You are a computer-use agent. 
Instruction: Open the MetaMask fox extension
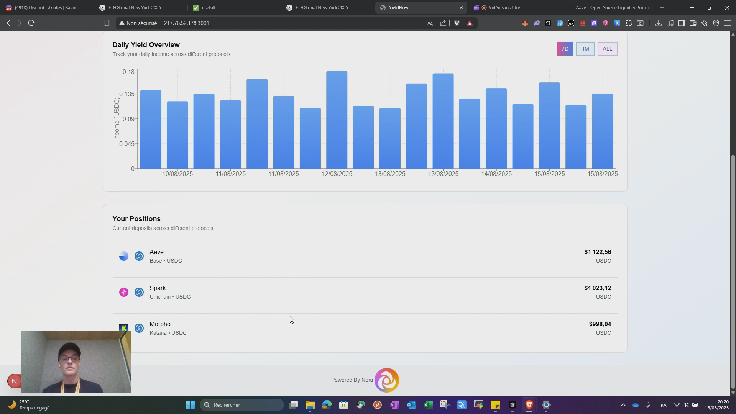525,23
